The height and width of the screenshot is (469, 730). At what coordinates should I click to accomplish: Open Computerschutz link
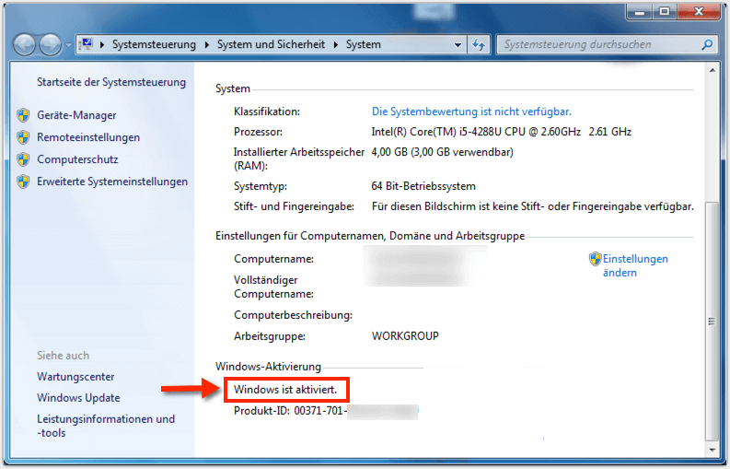click(77, 159)
